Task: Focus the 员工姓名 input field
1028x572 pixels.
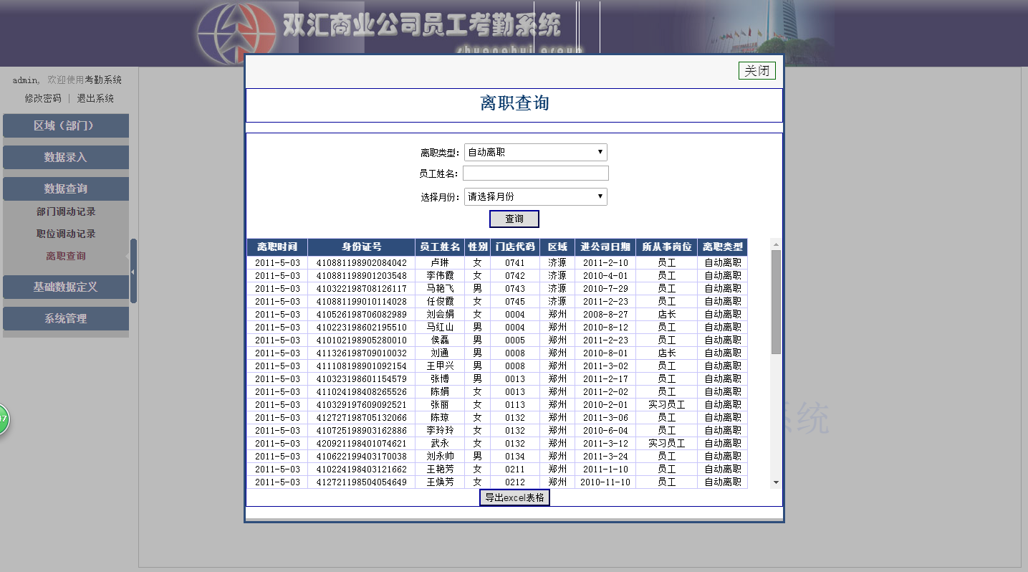Action: (x=536, y=173)
